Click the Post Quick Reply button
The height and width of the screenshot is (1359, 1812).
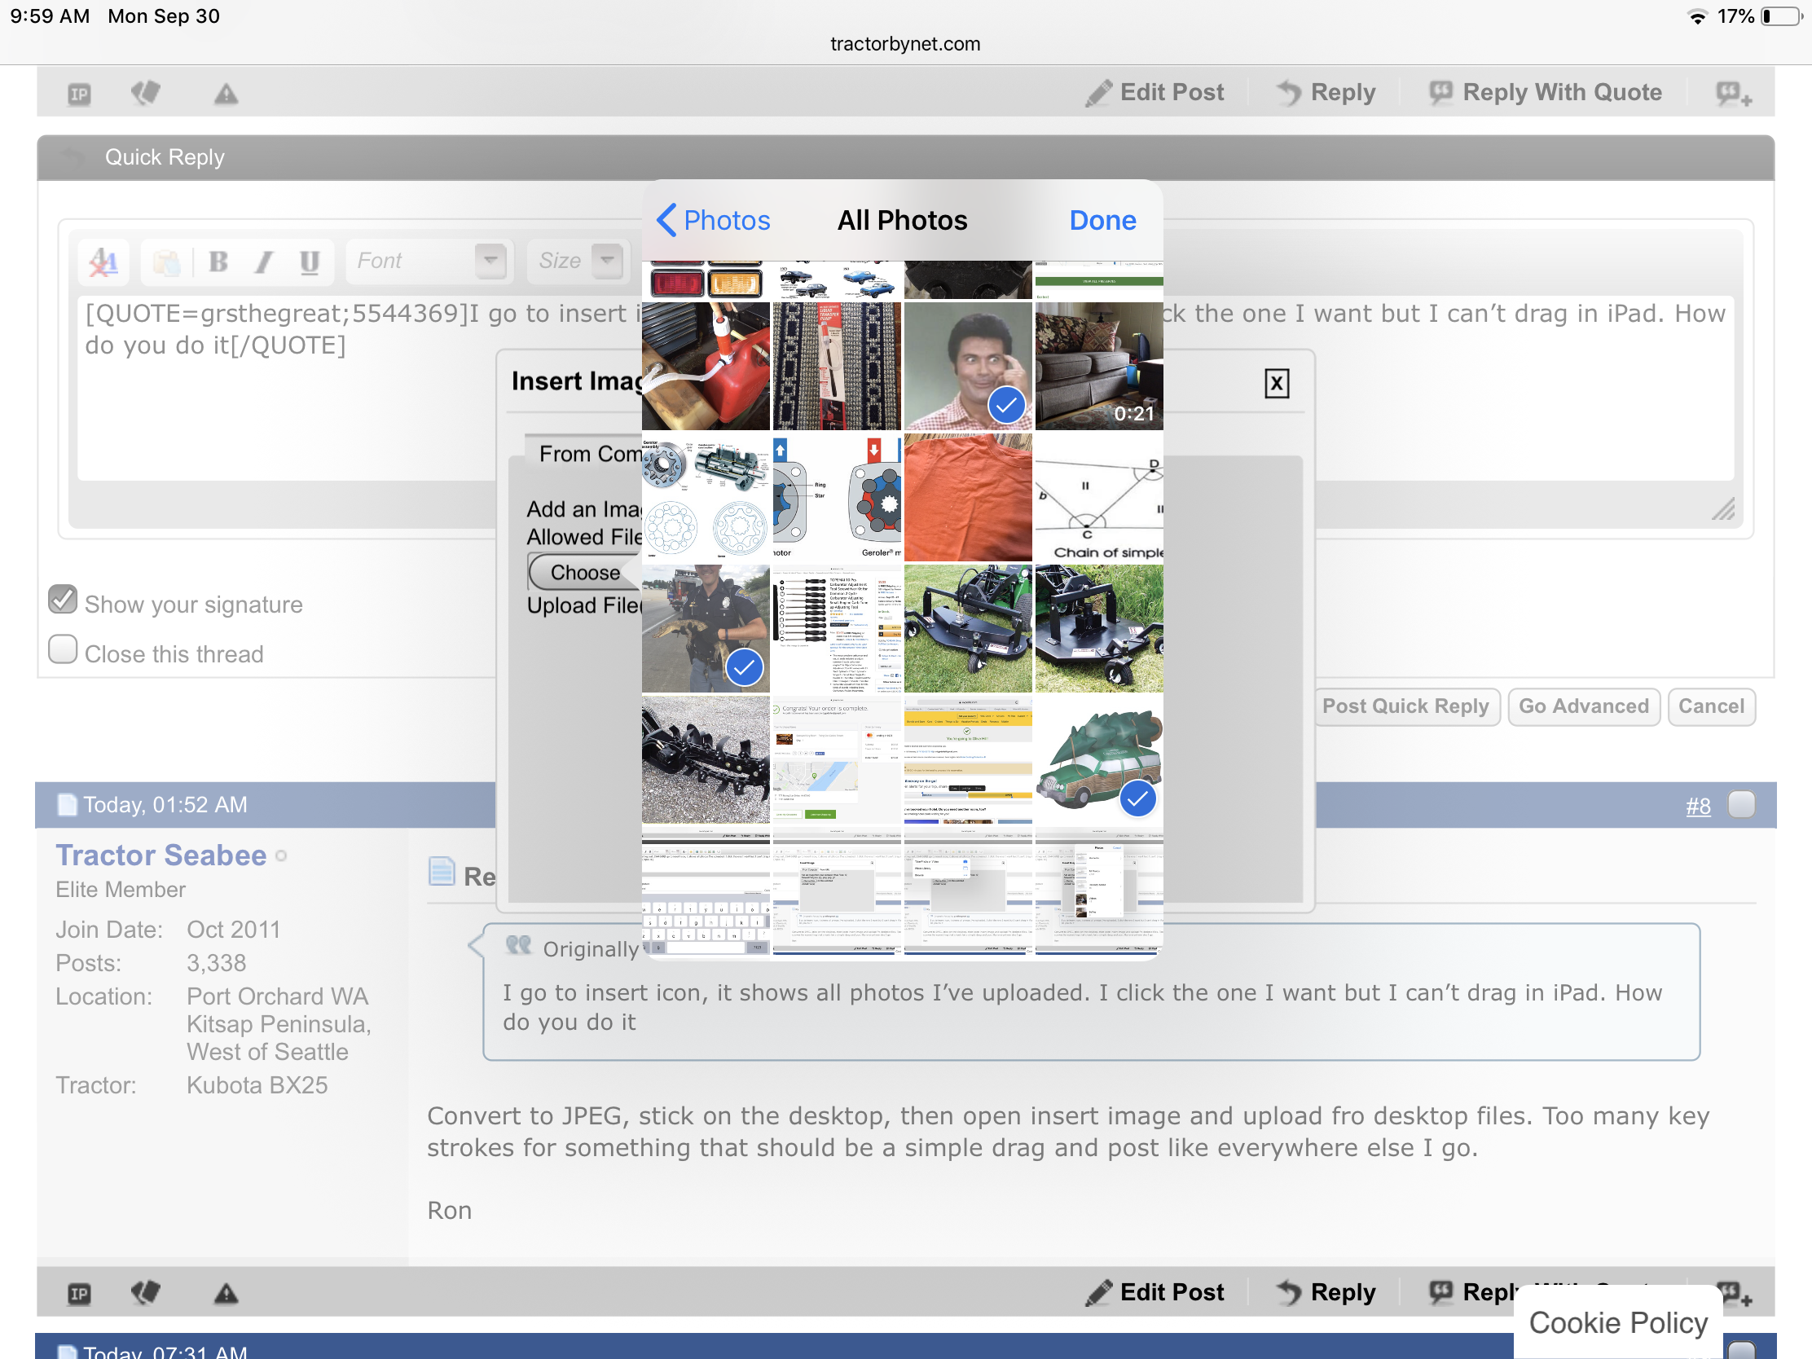point(1405,706)
